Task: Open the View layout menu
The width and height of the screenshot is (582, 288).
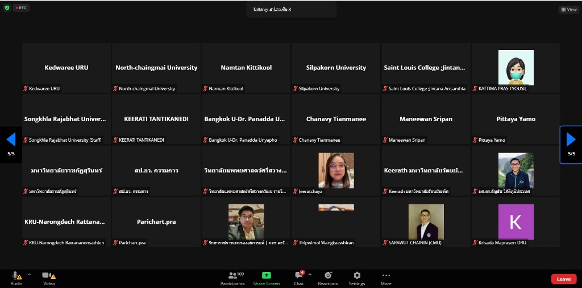Action: pos(568,9)
